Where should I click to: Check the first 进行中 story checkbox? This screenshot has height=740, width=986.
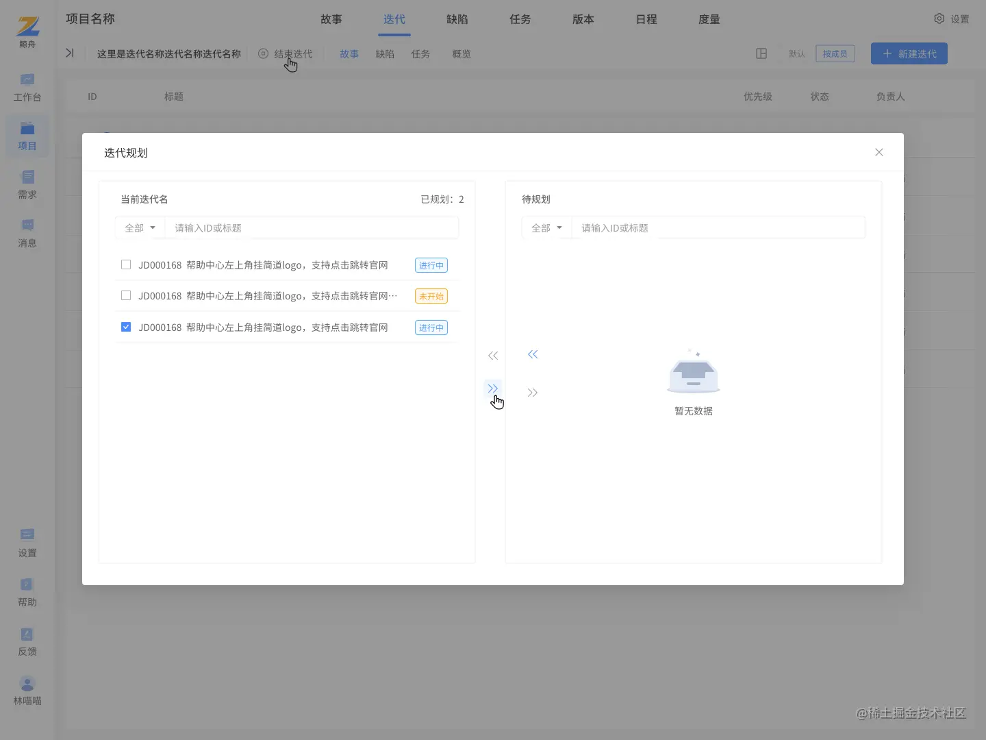click(126, 264)
